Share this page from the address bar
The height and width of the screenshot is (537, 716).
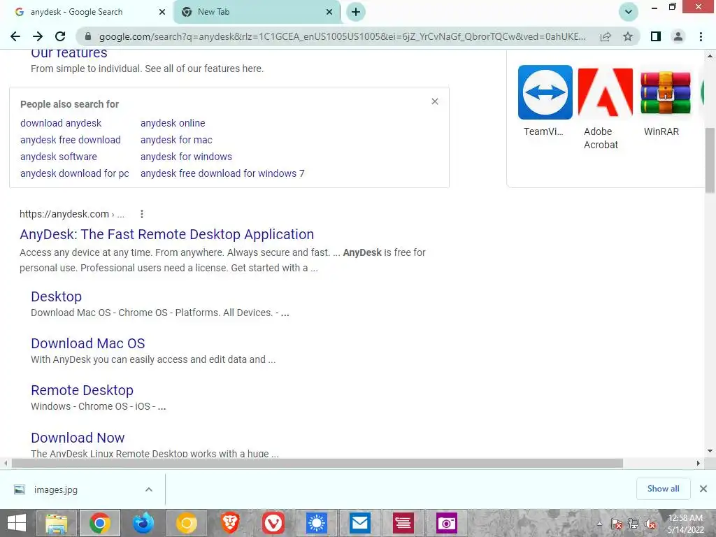[606, 36]
